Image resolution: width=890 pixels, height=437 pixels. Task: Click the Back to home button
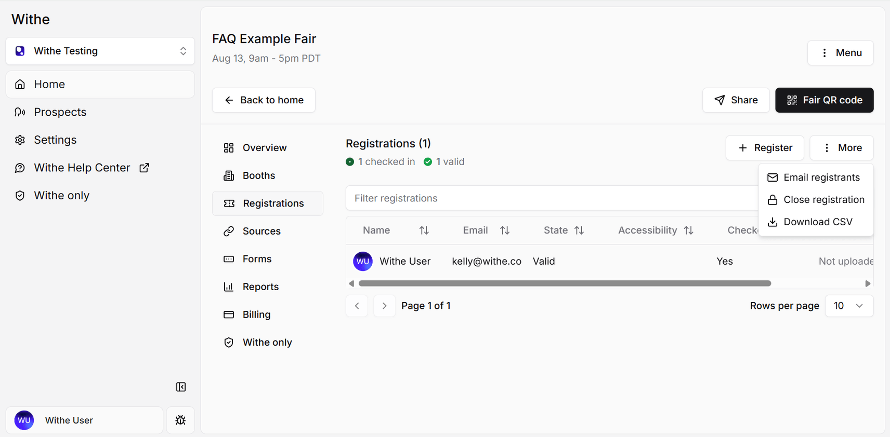[x=264, y=100]
